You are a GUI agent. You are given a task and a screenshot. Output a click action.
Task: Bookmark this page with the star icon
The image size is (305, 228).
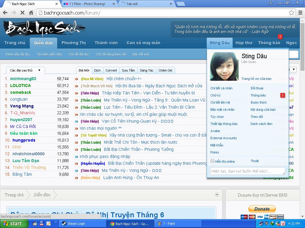(x=291, y=13)
